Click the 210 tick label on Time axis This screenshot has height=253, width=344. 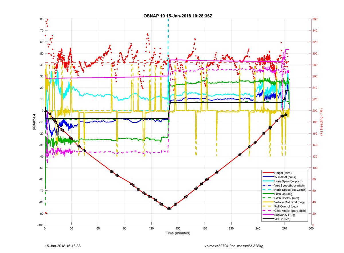point(231,229)
